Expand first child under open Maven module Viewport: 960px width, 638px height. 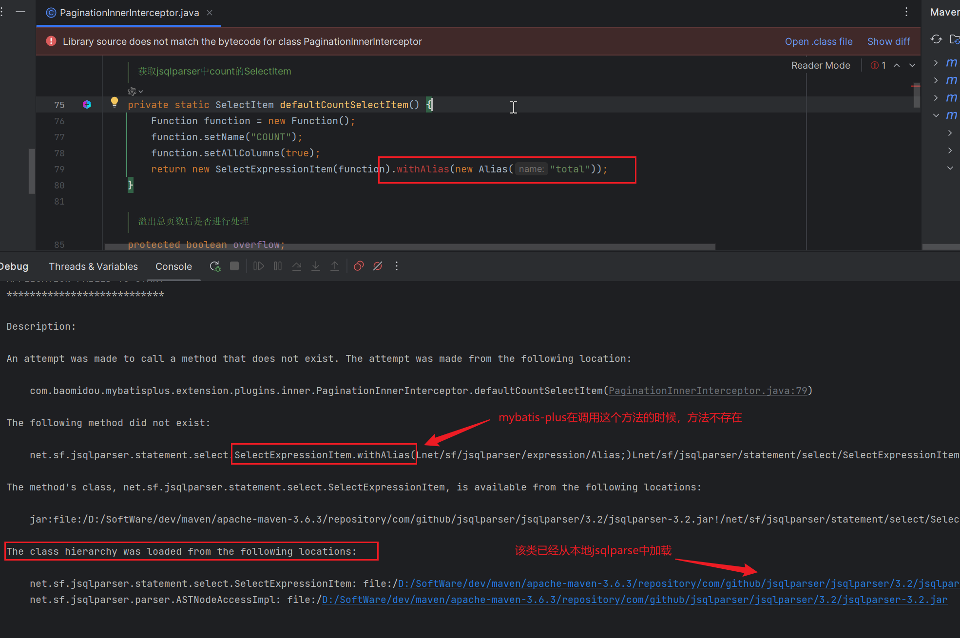950,132
